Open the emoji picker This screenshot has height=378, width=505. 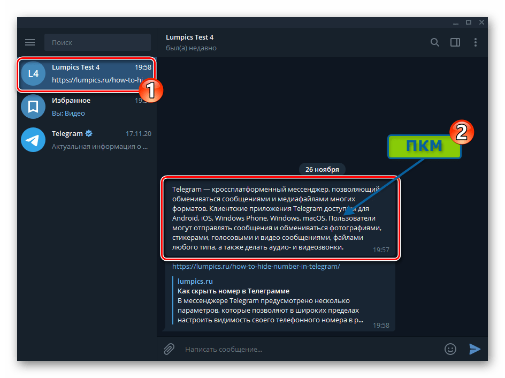[x=450, y=349]
